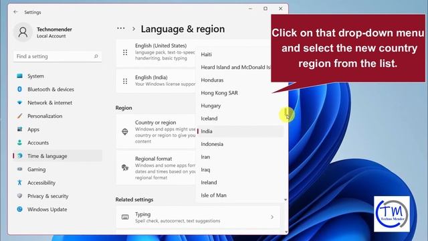Maximize the Settings window

[265, 9]
